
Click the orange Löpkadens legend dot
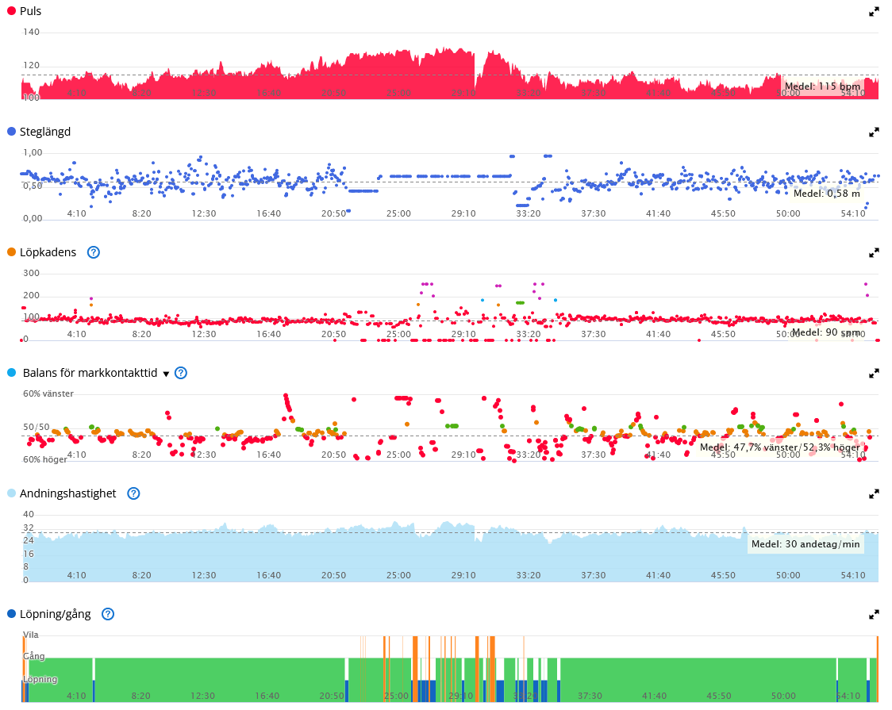click(11, 251)
